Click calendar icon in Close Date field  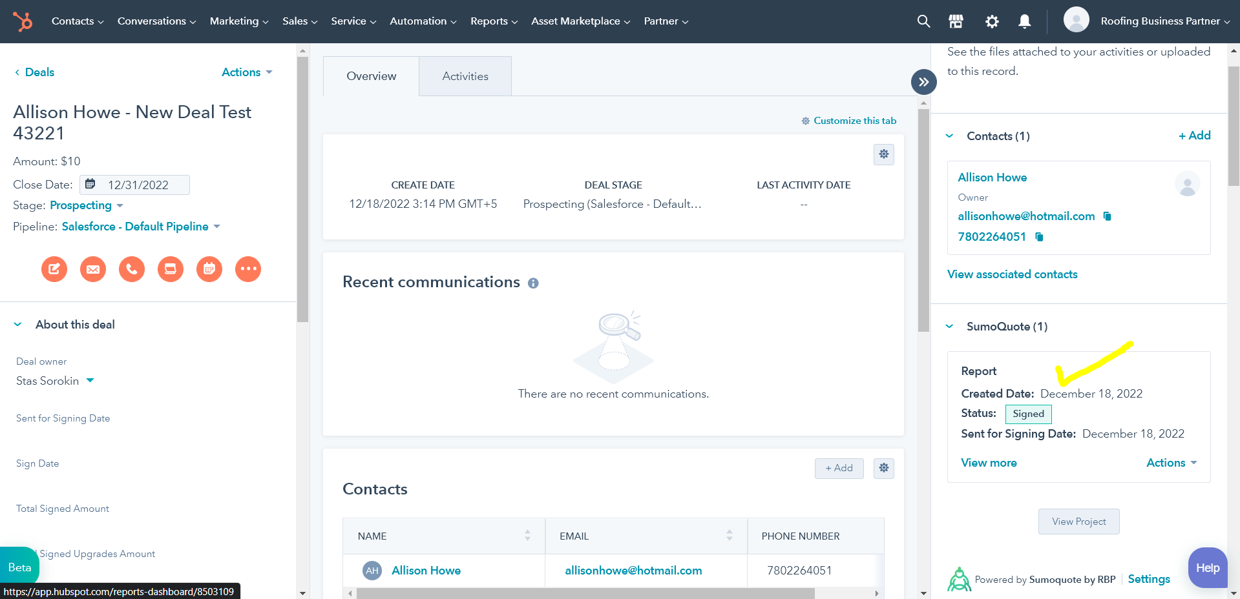(x=90, y=185)
